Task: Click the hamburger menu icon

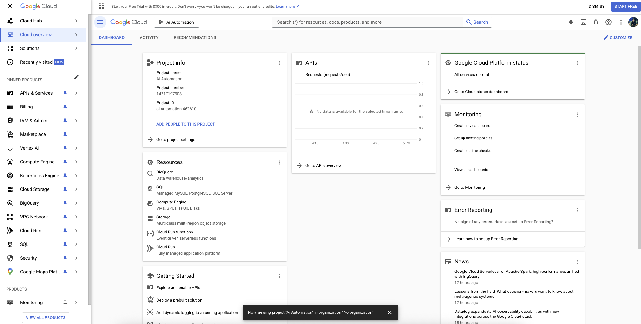Action: tap(100, 22)
